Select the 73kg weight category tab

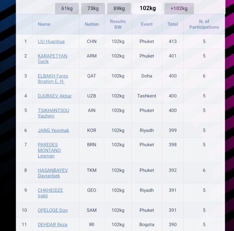pyautogui.click(x=93, y=8)
